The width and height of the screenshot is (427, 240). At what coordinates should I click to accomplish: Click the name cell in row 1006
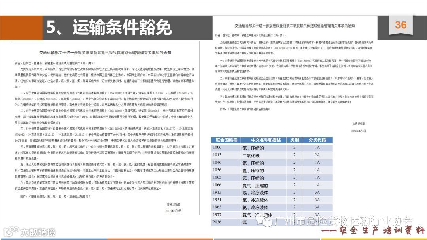(263, 148)
